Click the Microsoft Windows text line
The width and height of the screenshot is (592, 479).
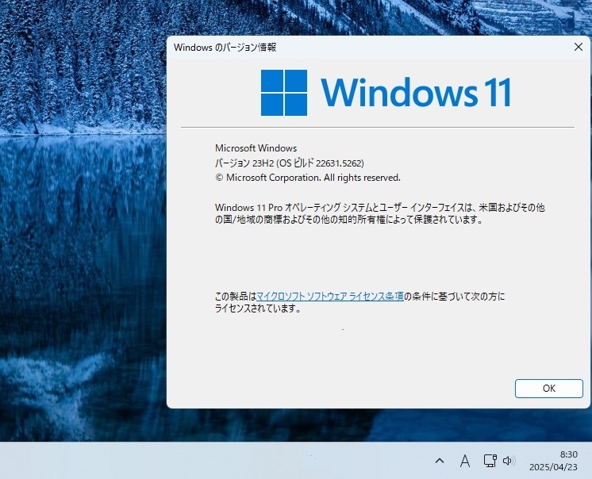[x=256, y=148]
